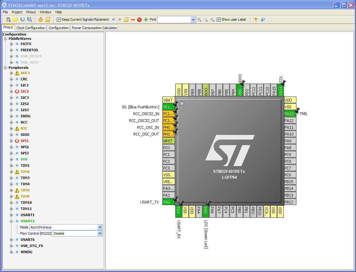Open a project with the folder icon
The height and width of the screenshot is (272, 356).
(15, 19)
